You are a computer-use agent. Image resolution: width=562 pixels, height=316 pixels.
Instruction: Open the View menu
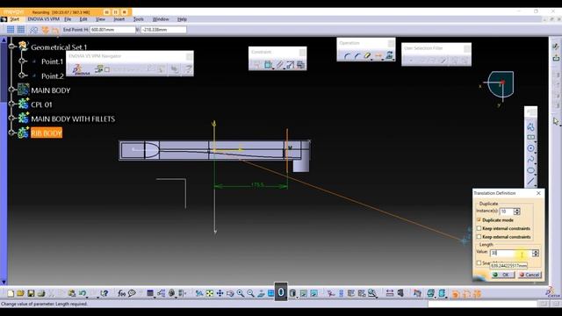click(x=101, y=19)
